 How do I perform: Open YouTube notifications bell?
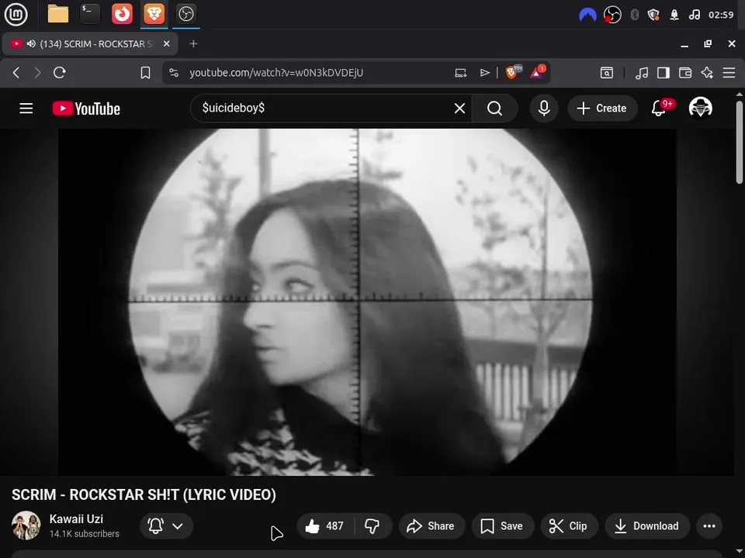(x=659, y=108)
